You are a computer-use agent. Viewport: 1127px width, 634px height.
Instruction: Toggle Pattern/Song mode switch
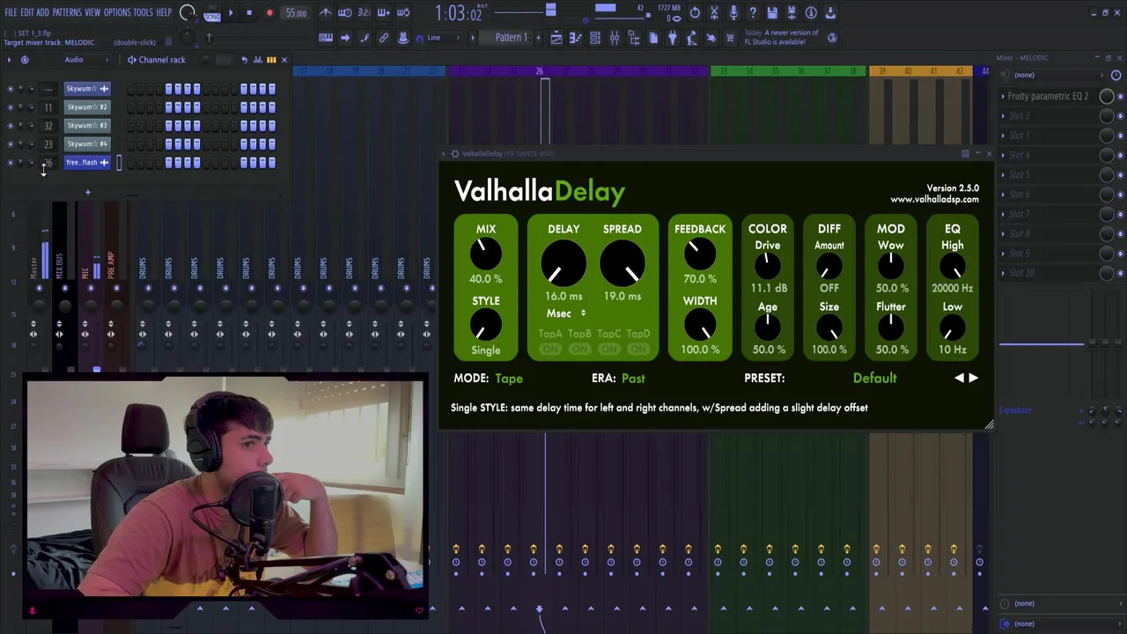(211, 13)
